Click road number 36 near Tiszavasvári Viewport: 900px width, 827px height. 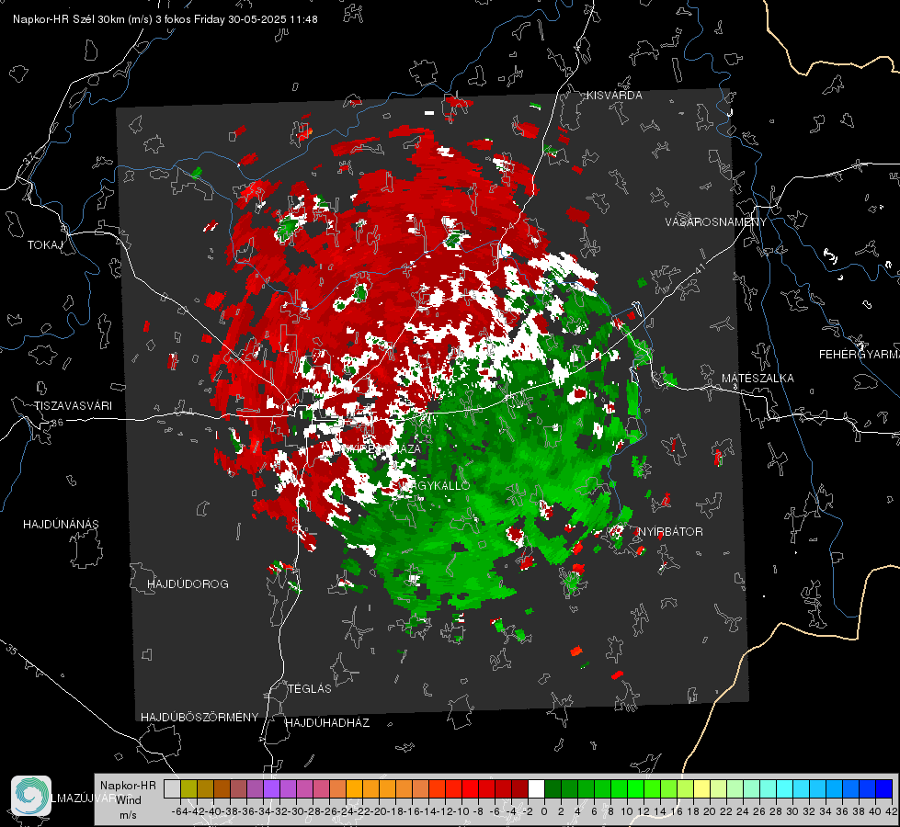57,423
